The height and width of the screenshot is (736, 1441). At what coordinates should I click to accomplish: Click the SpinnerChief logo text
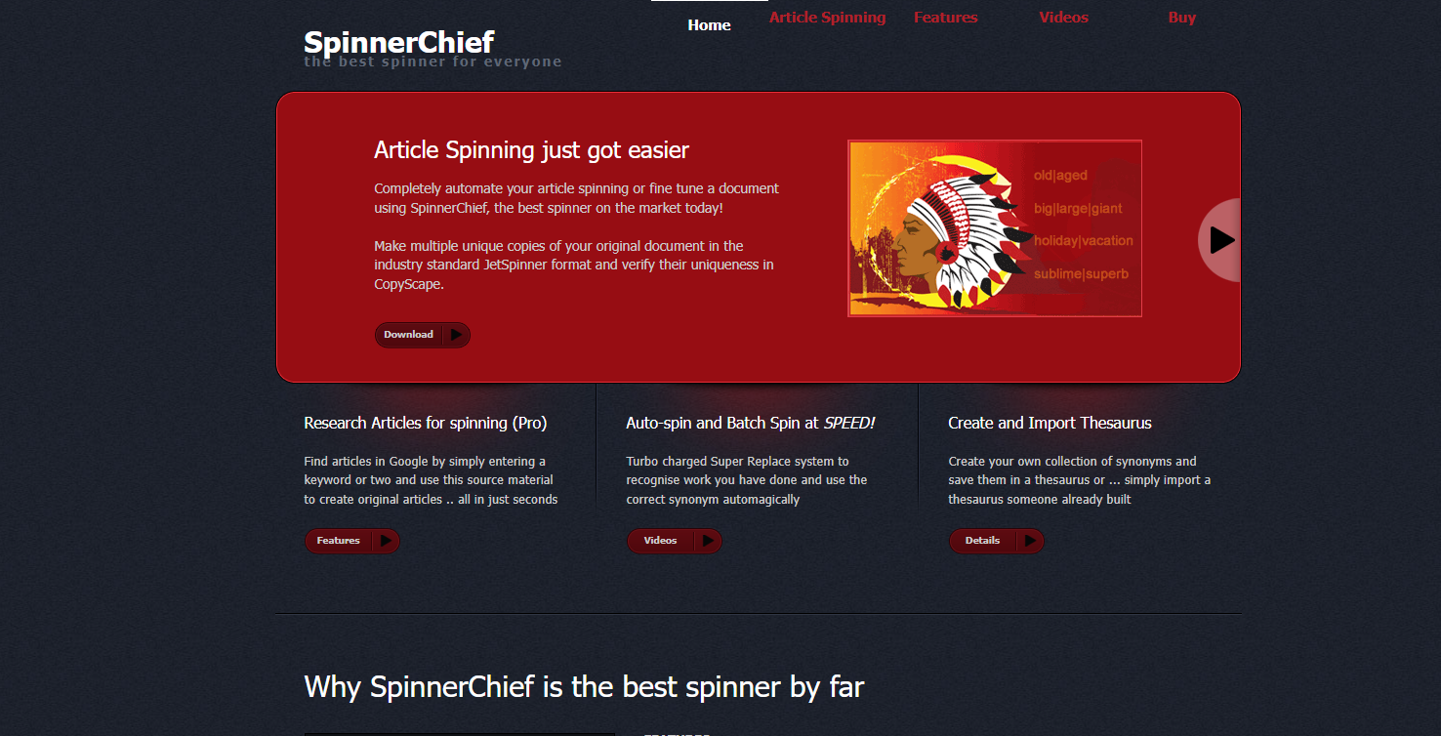point(398,42)
